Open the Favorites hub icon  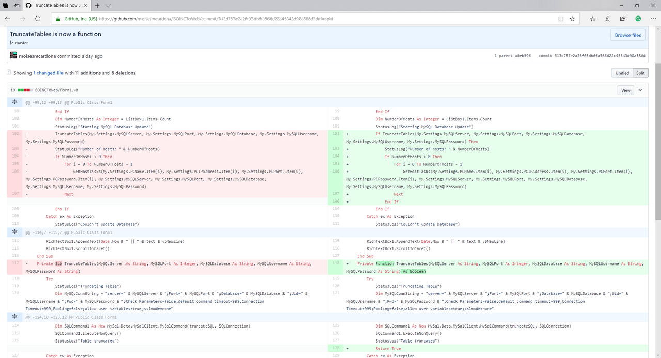click(x=592, y=19)
